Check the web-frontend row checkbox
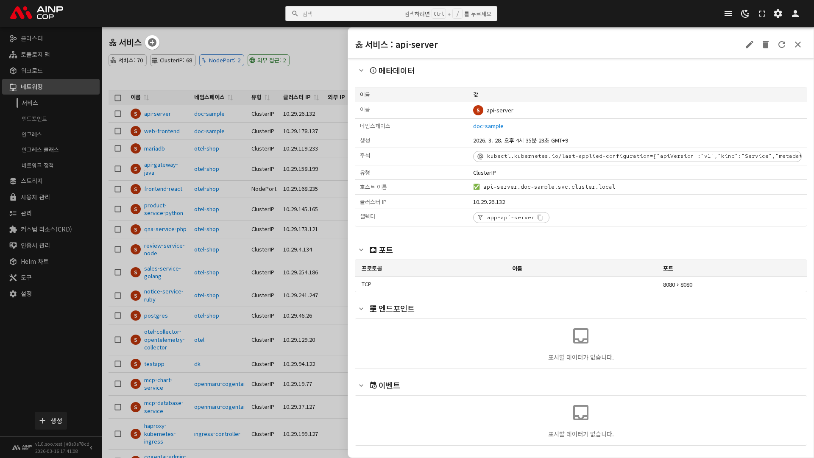The width and height of the screenshot is (814, 458). coord(118,131)
